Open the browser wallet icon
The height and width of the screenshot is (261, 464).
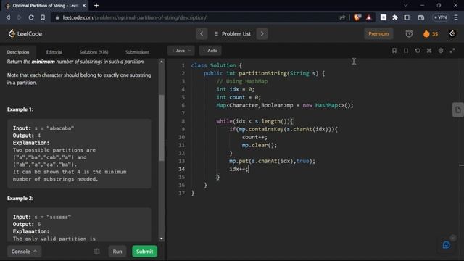[x=421, y=17]
